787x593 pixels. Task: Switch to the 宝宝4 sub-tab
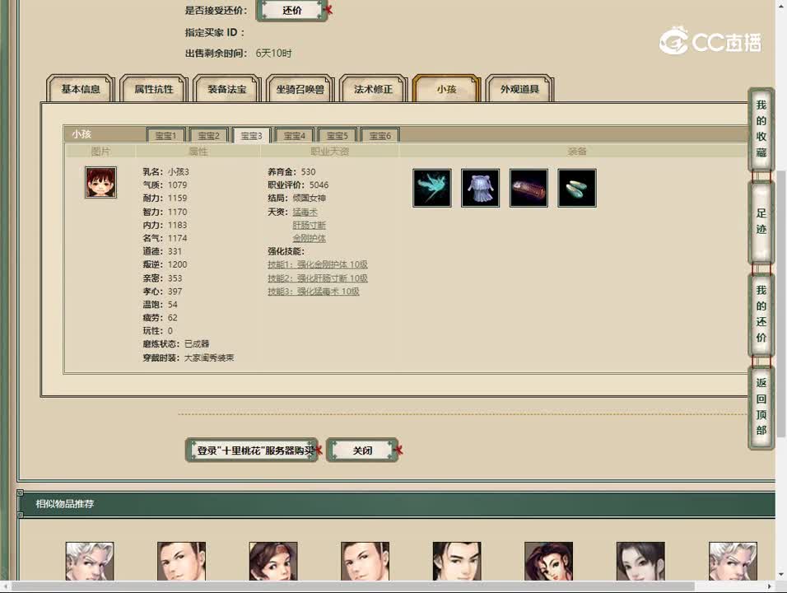(x=294, y=136)
